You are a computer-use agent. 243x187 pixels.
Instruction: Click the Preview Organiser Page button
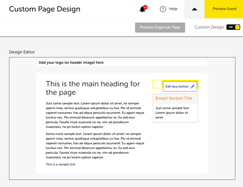[160, 27]
